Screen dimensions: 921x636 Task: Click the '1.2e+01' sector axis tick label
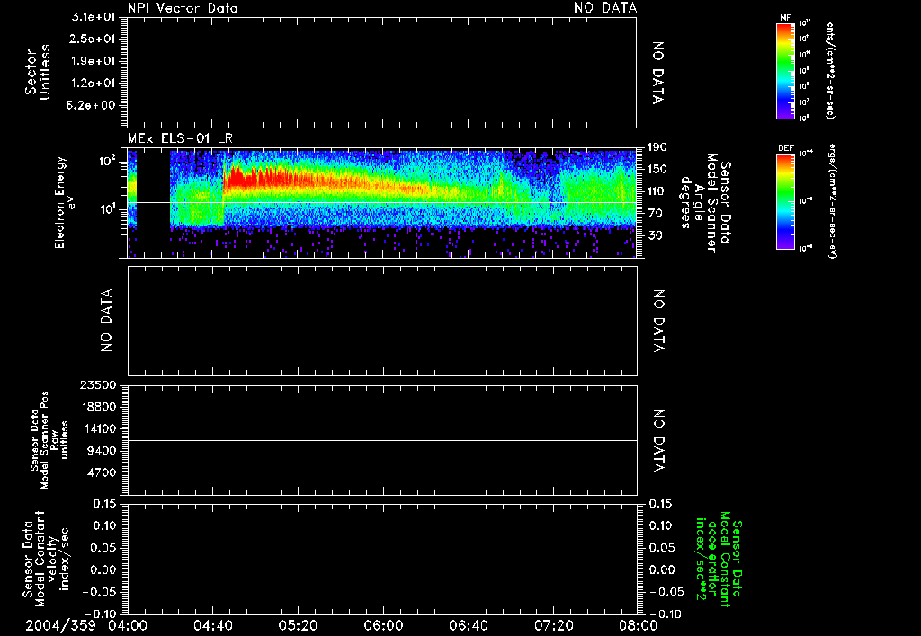pyautogui.click(x=94, y=84)
